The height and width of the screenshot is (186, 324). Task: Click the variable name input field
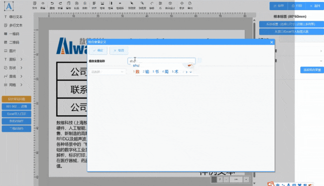coord(161,61)
